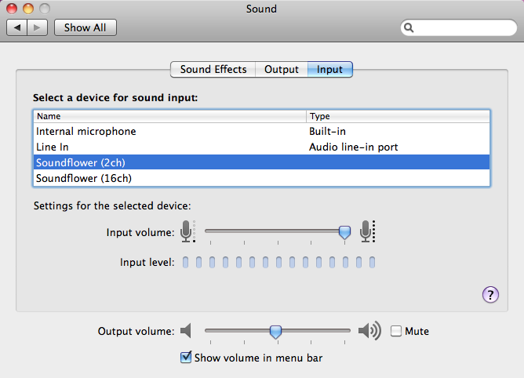Viewport: 524px width, 378px height.
Task: Click the Output volume slider thumb
Action: (x=275, y=332)
